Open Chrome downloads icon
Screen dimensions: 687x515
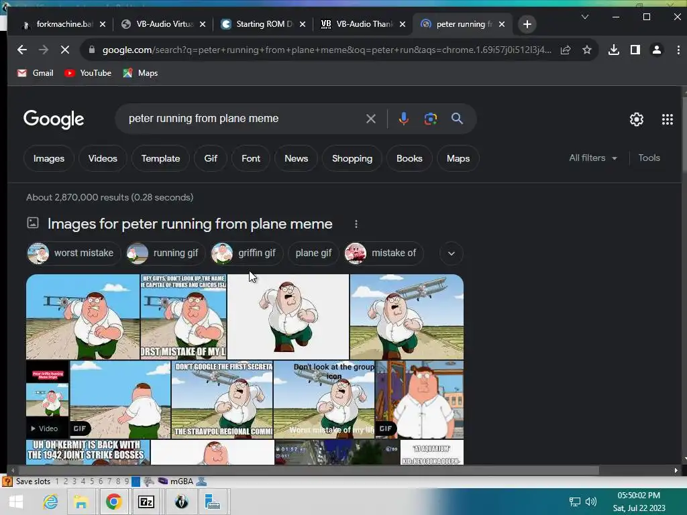point(614,50)
